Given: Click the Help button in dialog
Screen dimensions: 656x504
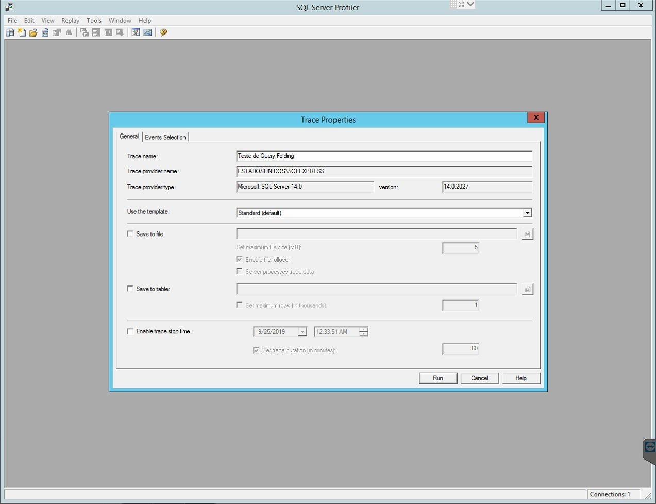Looking at the screenshot, I should (x=521, y=378).
